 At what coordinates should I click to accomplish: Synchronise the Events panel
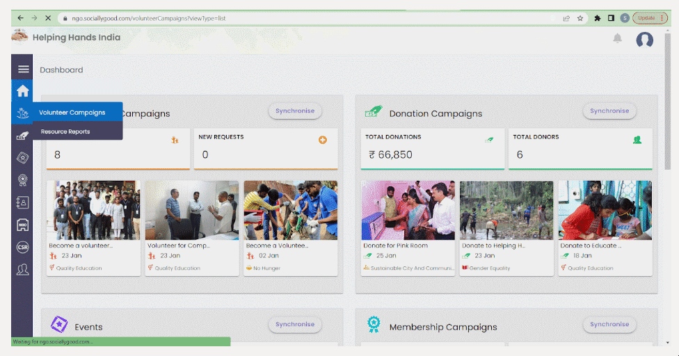[295, 325]
